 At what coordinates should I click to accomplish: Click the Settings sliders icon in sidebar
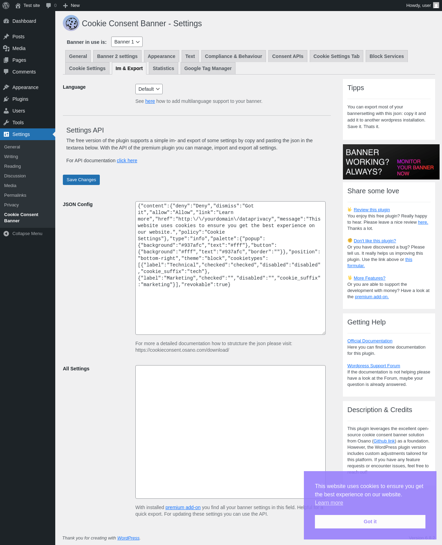(x=6, y=134)
